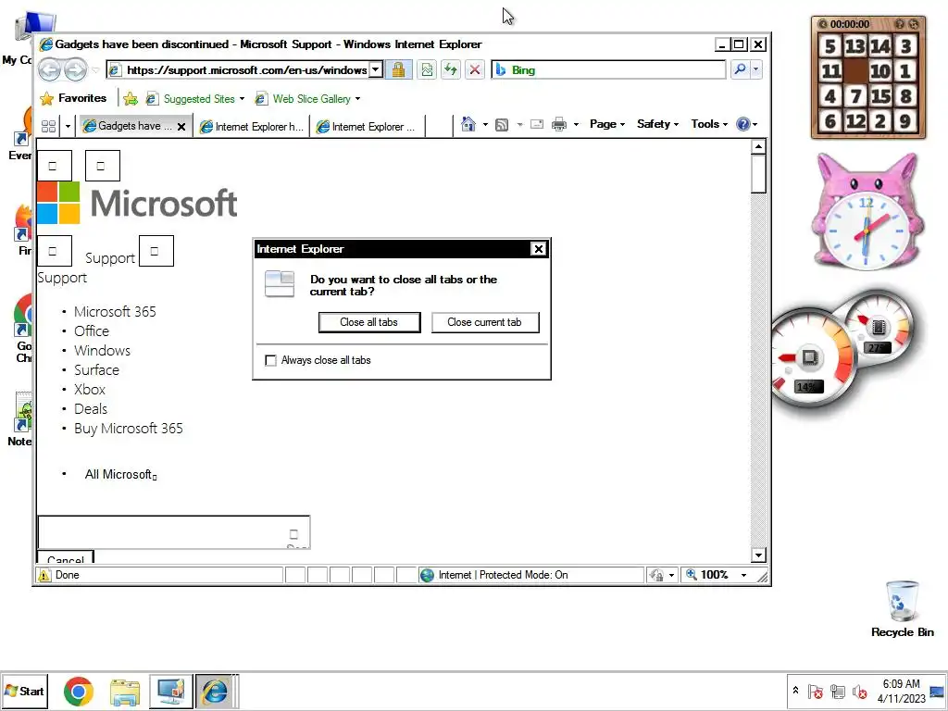Click the Microsoft 365 link
The width and height of the screenshot is (948, 711).
click(115, 311)
